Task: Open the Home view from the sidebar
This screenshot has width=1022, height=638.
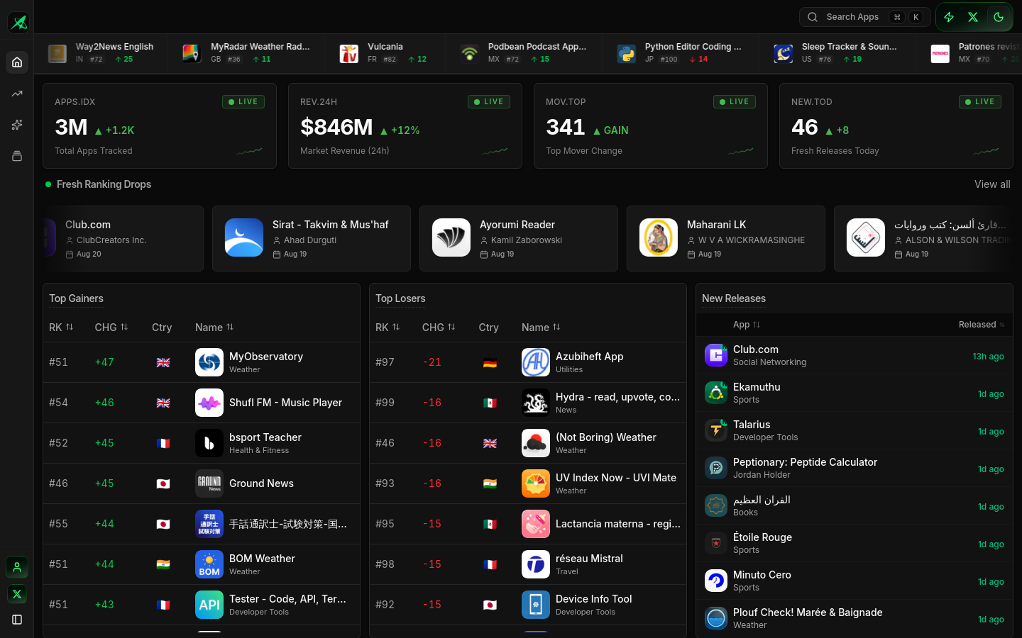Action: pos(17,62)
